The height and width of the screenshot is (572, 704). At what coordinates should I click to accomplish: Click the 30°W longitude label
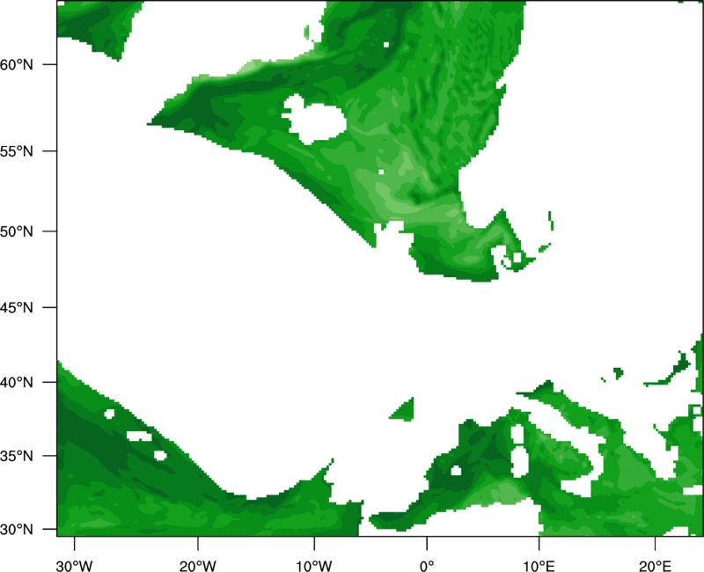tap(75, 566)
